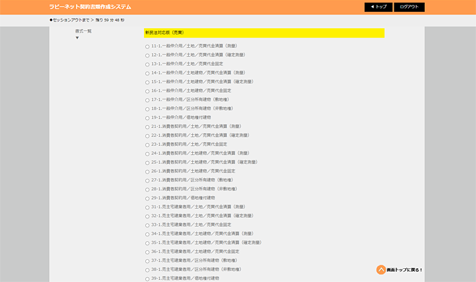Image resolution: width=476 pixels, height=282 pixels.
Task: Choose 26-1 消費者契約用／土地建物／売買代金固定
Action: (147, 172)
